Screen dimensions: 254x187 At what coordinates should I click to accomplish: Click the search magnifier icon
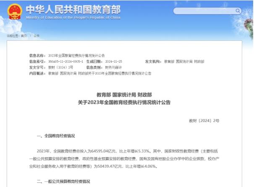tap(238, 11)
